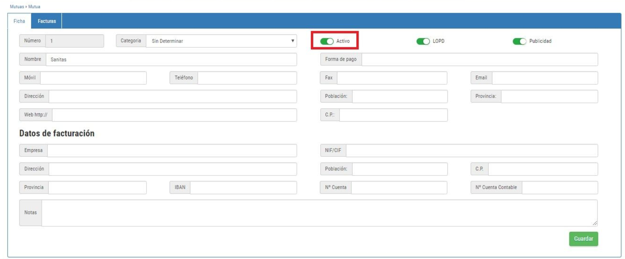Image resolution: width=625 pixels, height=259 pixels.
Task: Grab the Notas textarea resize handle
Action: [x=595, y=224]
